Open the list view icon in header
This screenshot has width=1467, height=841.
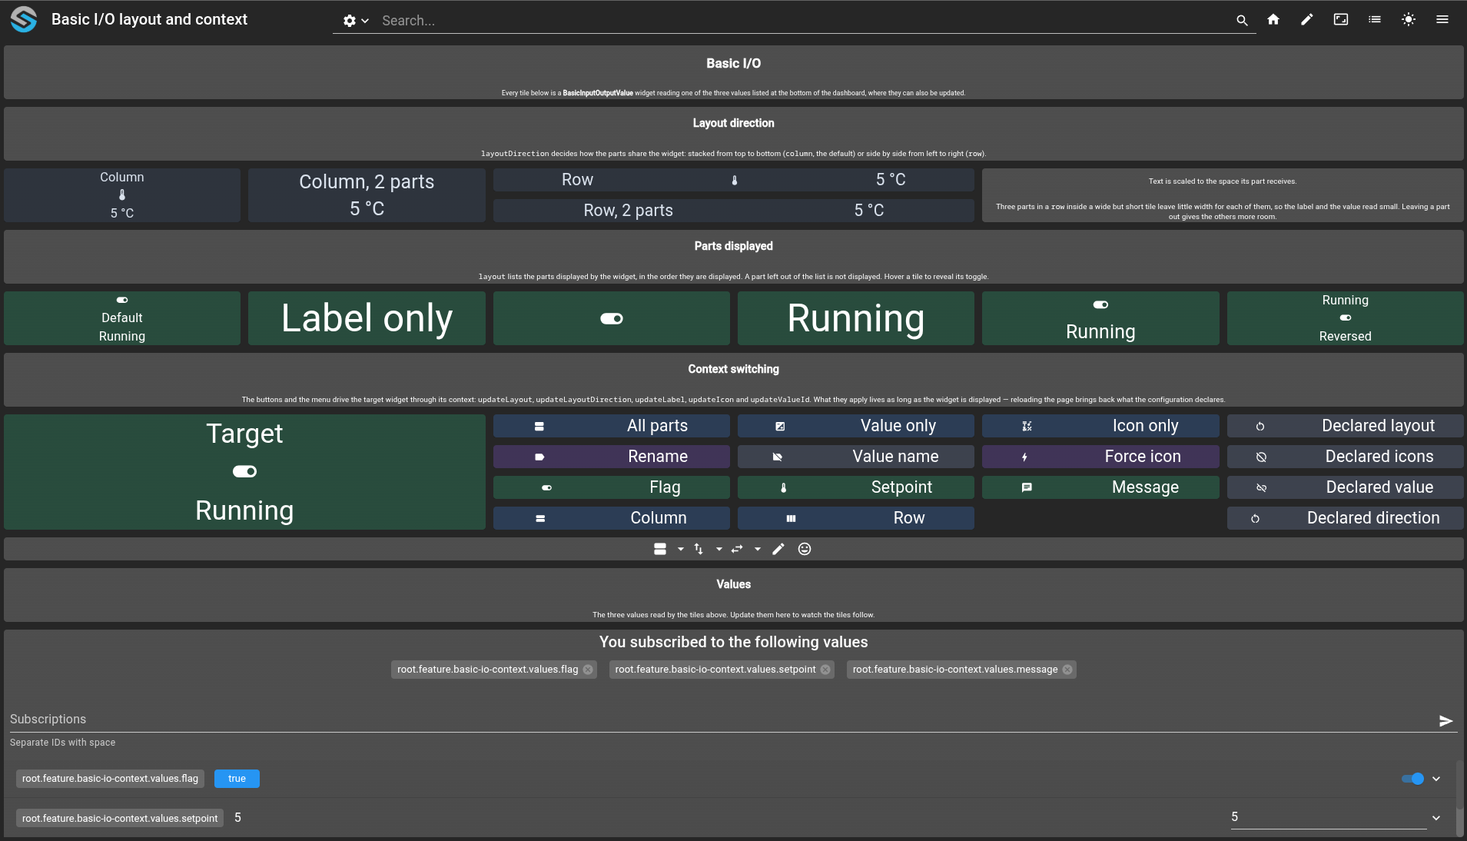coord(1375,20)
